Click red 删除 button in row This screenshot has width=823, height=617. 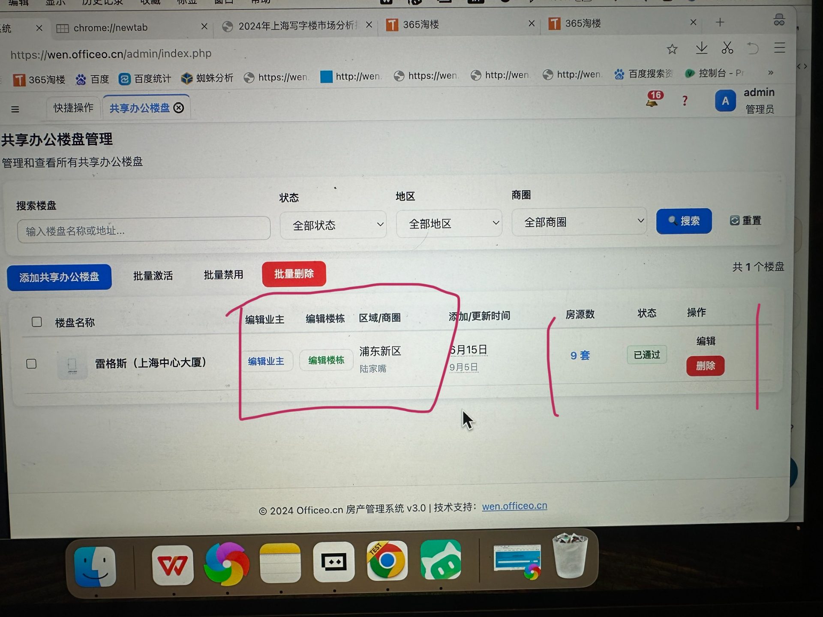705,366
